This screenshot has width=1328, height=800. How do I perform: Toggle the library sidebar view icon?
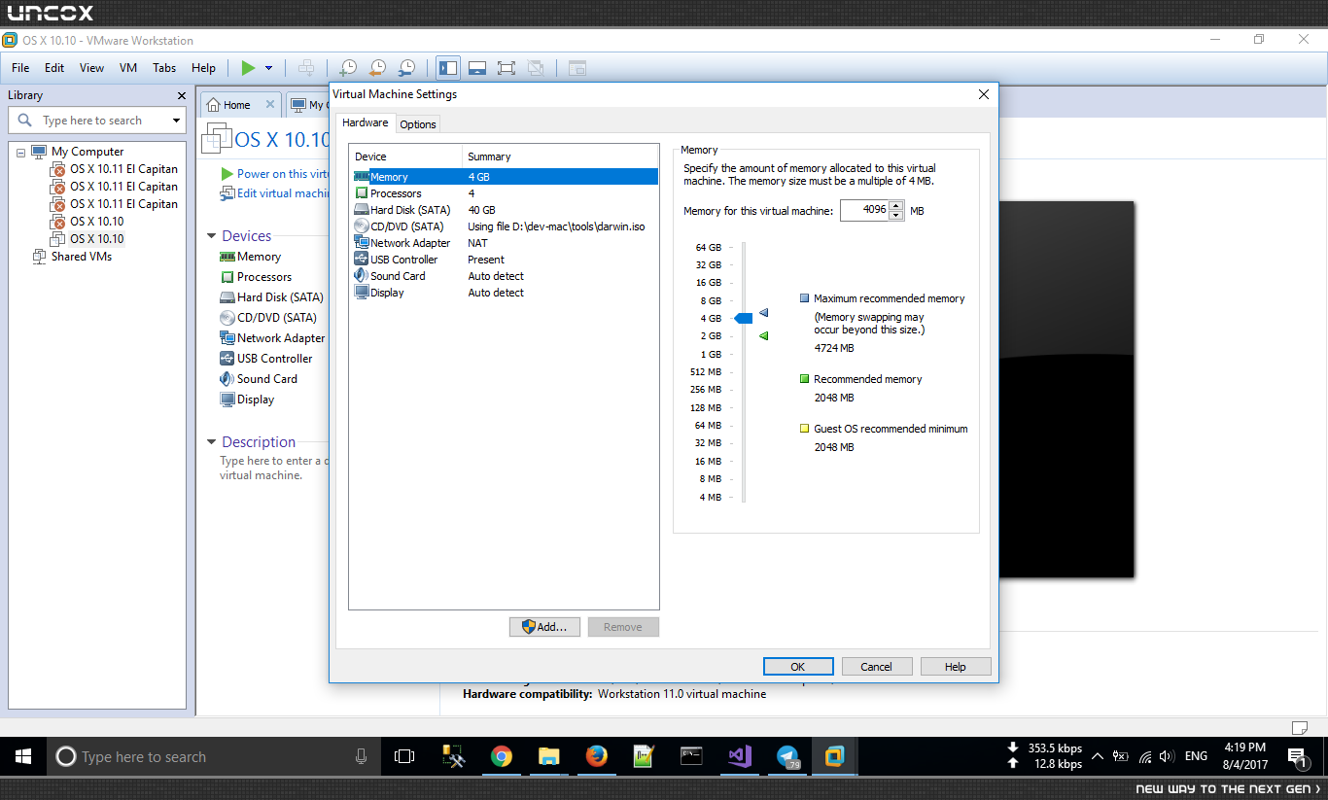pyautogui.click(x=448, y=68)
